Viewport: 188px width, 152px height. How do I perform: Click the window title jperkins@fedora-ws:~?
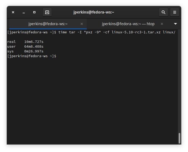(94, 12)
